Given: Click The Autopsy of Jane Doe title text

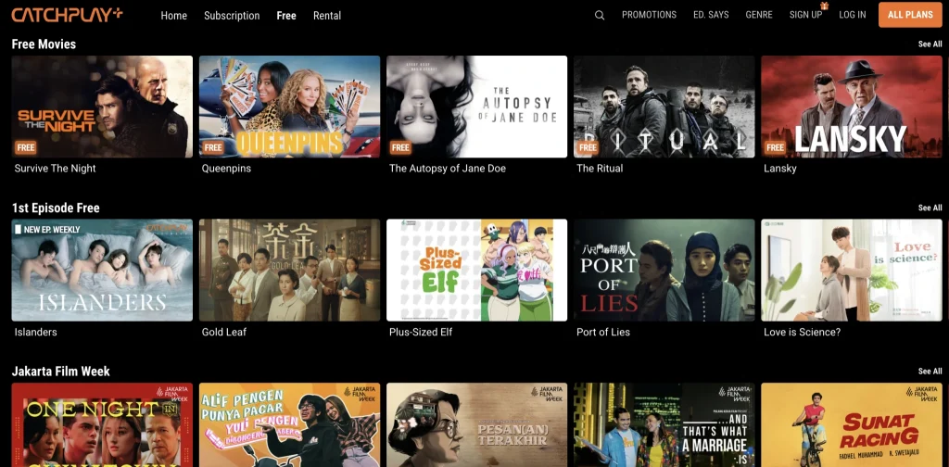Looking at the screenshot, I should tap(448, 169).
